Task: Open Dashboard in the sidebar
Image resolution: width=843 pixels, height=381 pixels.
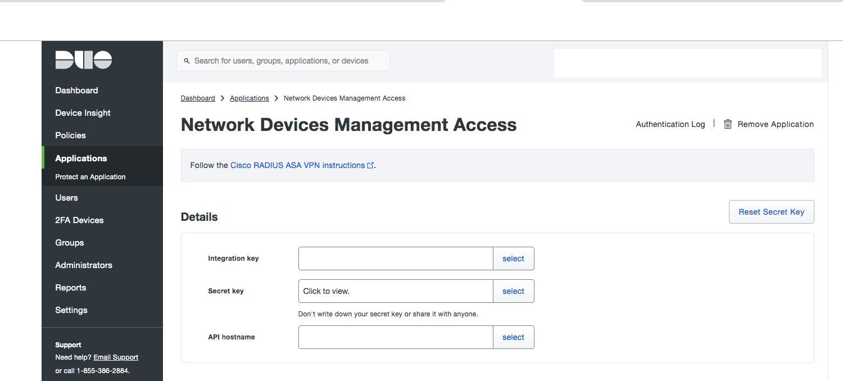Action: pyautogui.click(x=76, y=90)
